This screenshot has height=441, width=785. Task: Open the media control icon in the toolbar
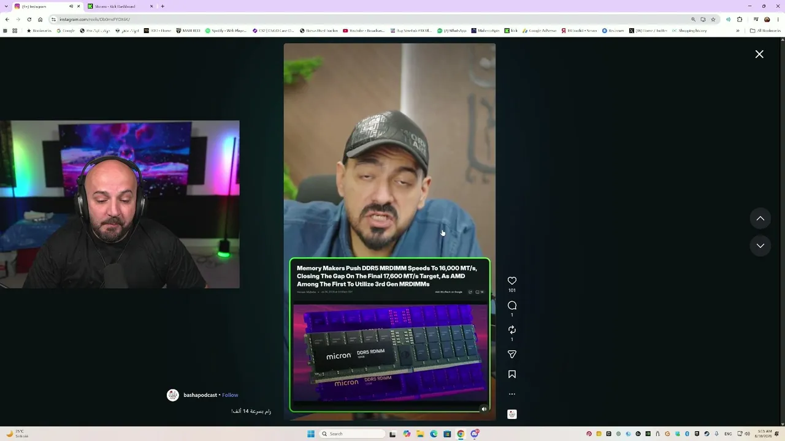[756, 19]
